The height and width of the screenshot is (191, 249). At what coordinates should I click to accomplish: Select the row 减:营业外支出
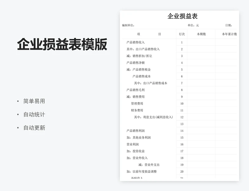click(179, 165)
